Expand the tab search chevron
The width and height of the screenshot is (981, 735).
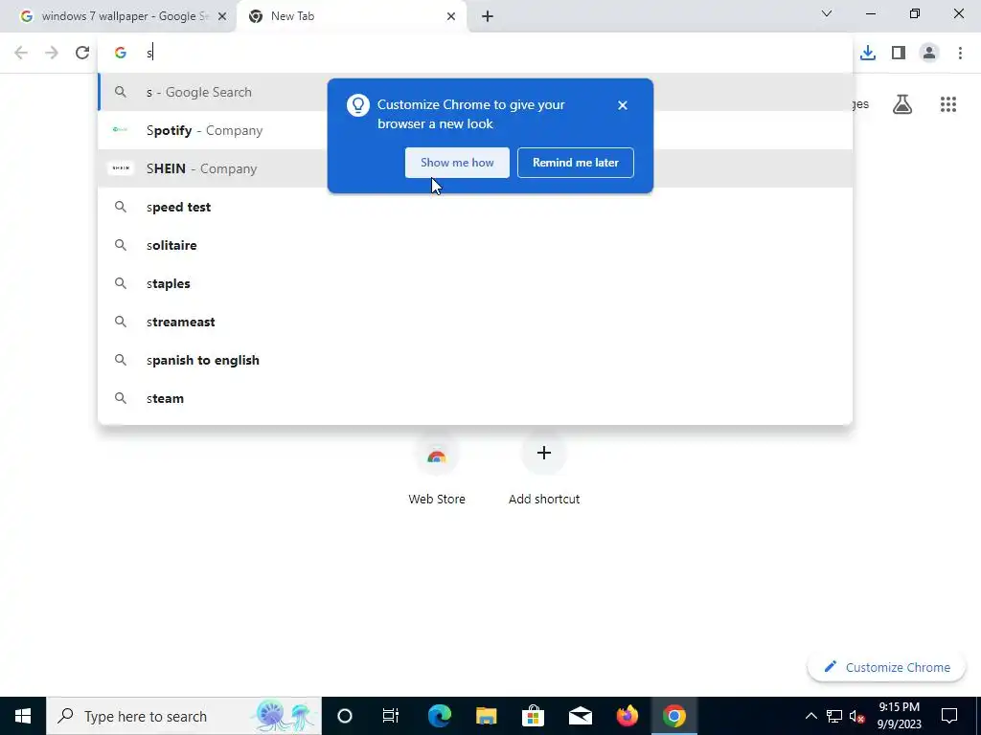pos(827,13)
